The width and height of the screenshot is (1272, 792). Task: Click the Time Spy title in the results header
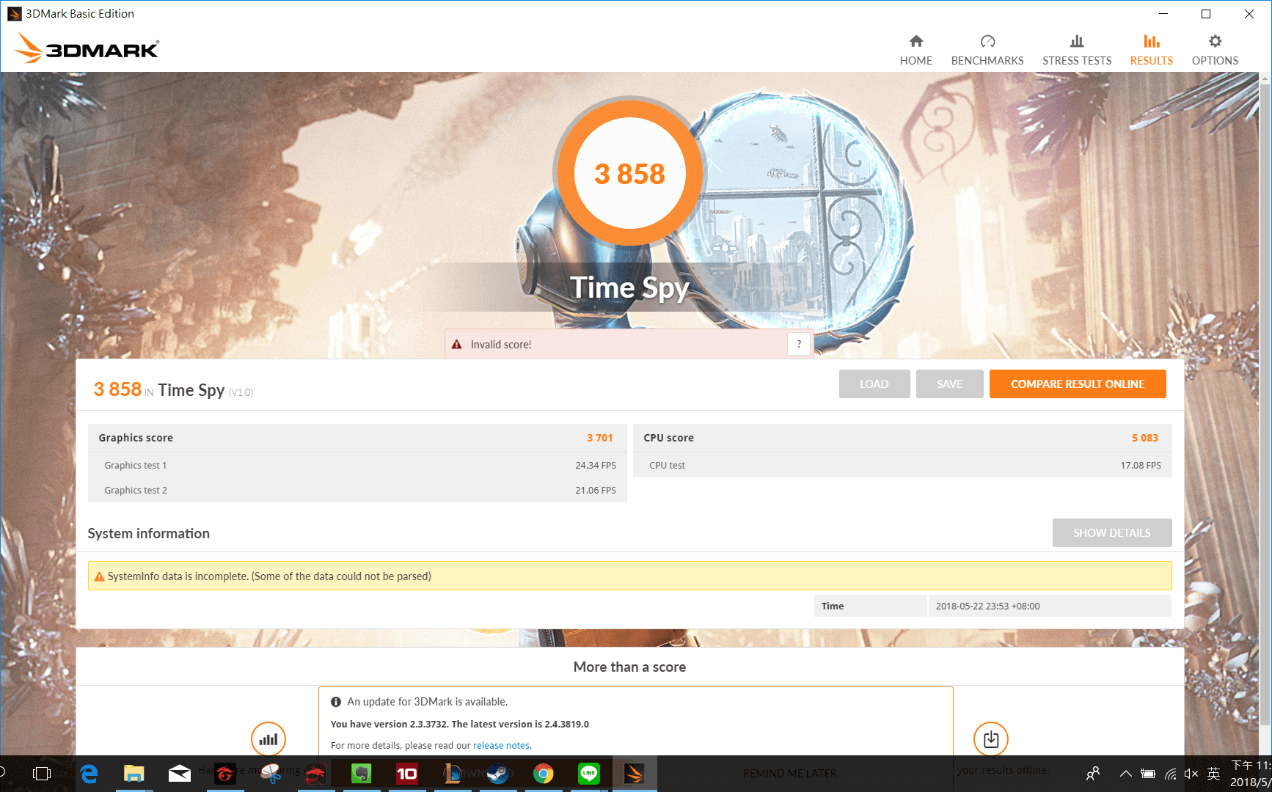(191, 390)
